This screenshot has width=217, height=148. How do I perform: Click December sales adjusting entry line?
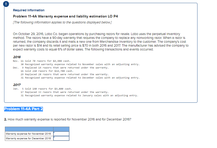[x=82, y=77]
